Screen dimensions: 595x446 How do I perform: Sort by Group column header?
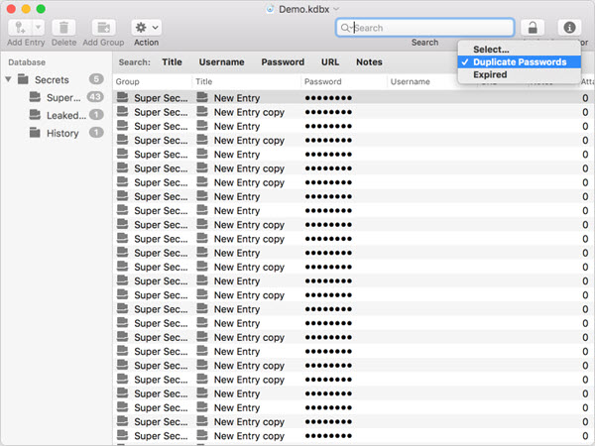pos(153,81)
